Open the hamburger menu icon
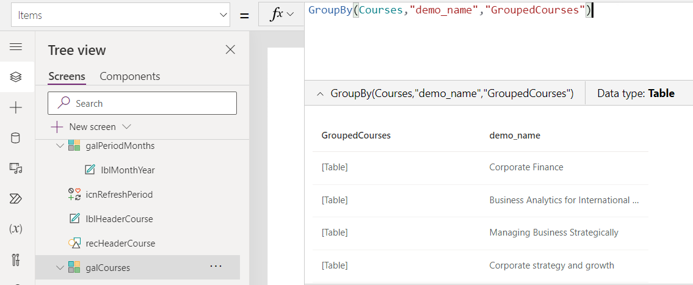This screenshot has width=693, height=285. click(16, 47)
